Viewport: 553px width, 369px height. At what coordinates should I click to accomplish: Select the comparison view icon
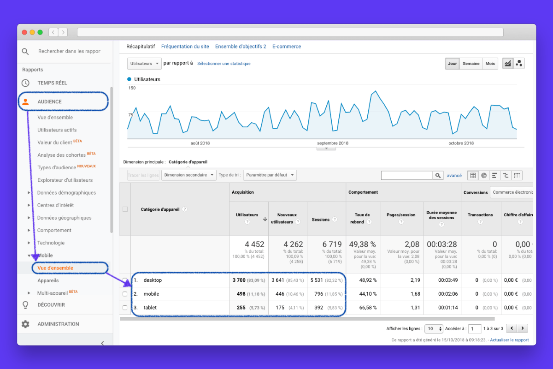(506, 175)
